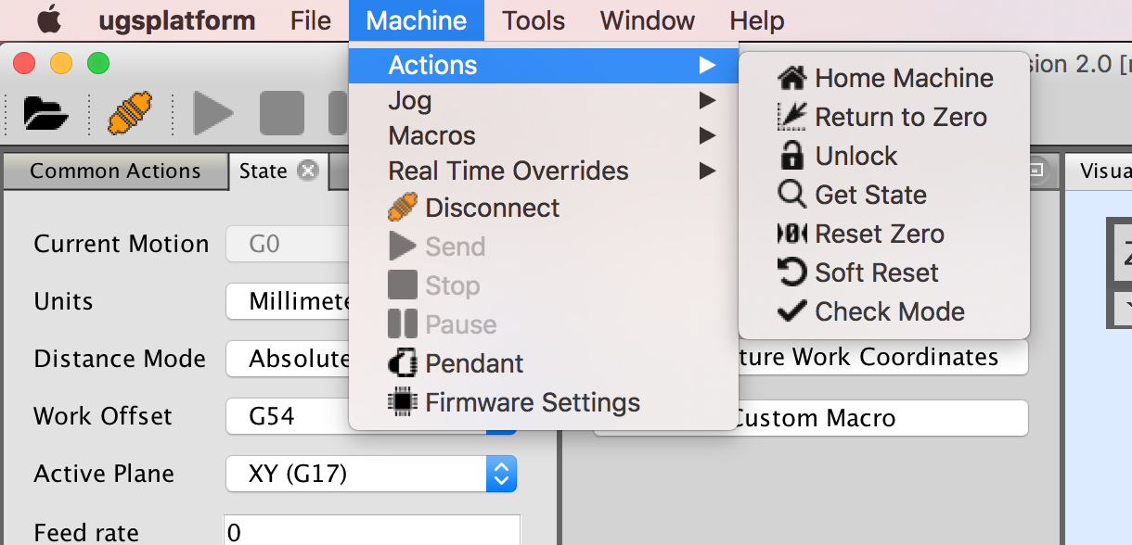Enable Check Mode
Image resolution: width=1132 pixels, height=545 pixels.
tap(889, 311)
